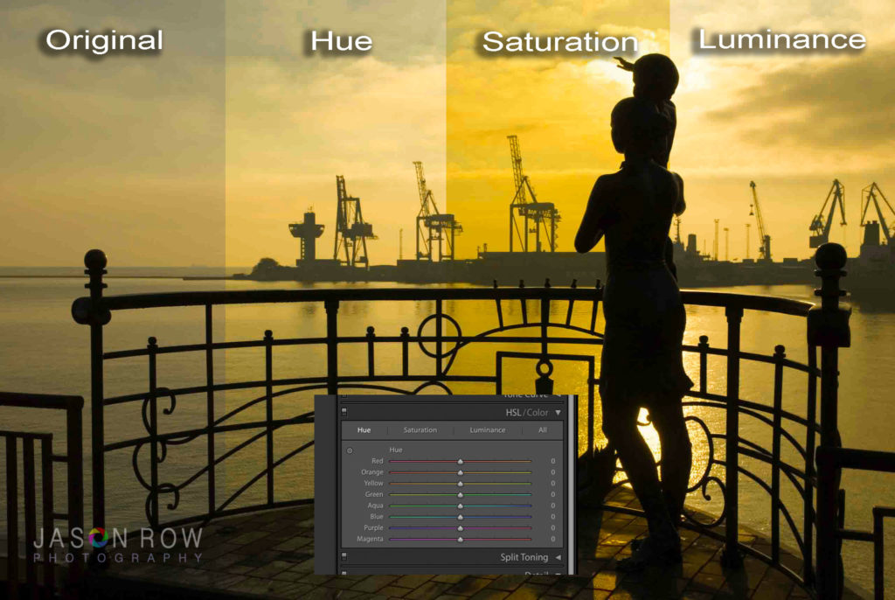Click the 'Purple' slider label
Image resolution: width=895 pixels, height=600 pixels.
click(x=373, y=527)
